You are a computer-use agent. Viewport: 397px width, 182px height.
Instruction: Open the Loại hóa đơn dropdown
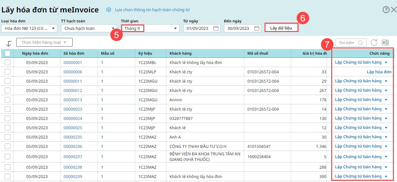tap(29, 28)
